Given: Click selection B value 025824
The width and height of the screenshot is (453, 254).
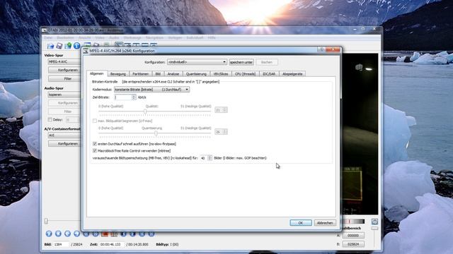Looking at the screenshot, I should [x=353, y=244].
